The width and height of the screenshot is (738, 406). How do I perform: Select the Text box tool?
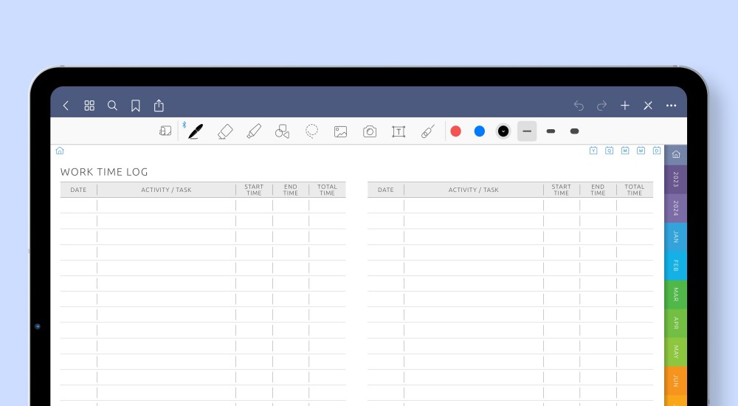click(x=399, y=131)
